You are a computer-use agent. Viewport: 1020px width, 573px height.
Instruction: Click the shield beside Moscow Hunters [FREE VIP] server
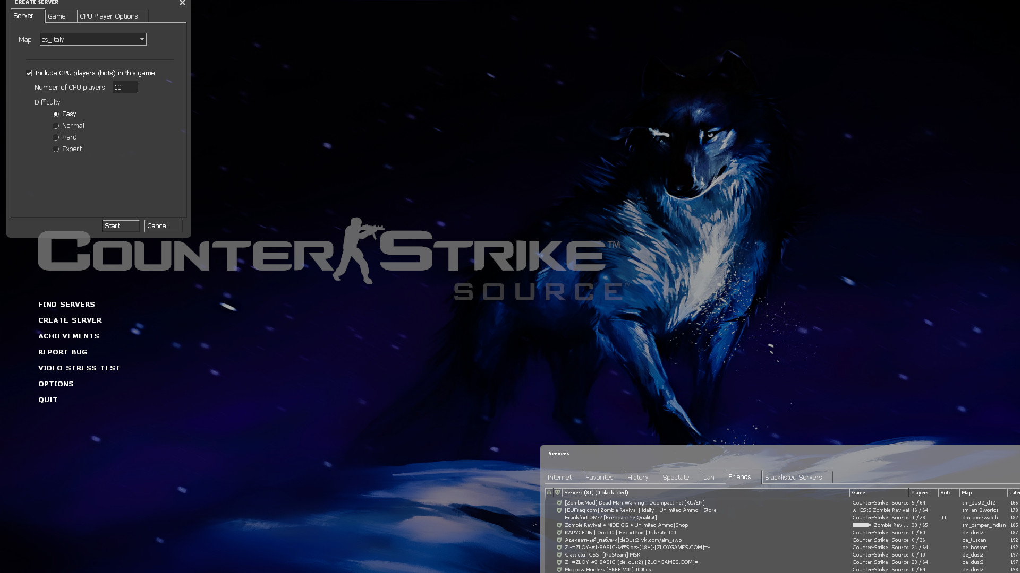coord(559,570)
